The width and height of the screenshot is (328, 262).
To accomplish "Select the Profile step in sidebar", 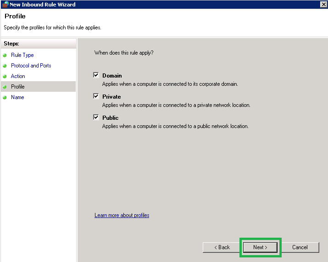I will (x=38, y=86).
